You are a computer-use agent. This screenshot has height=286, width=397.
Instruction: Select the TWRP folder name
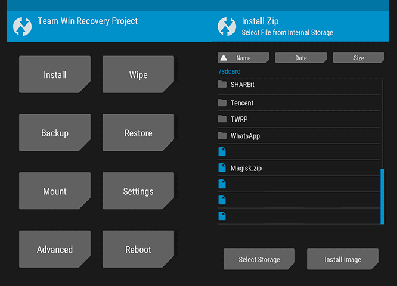pos(239,119)
